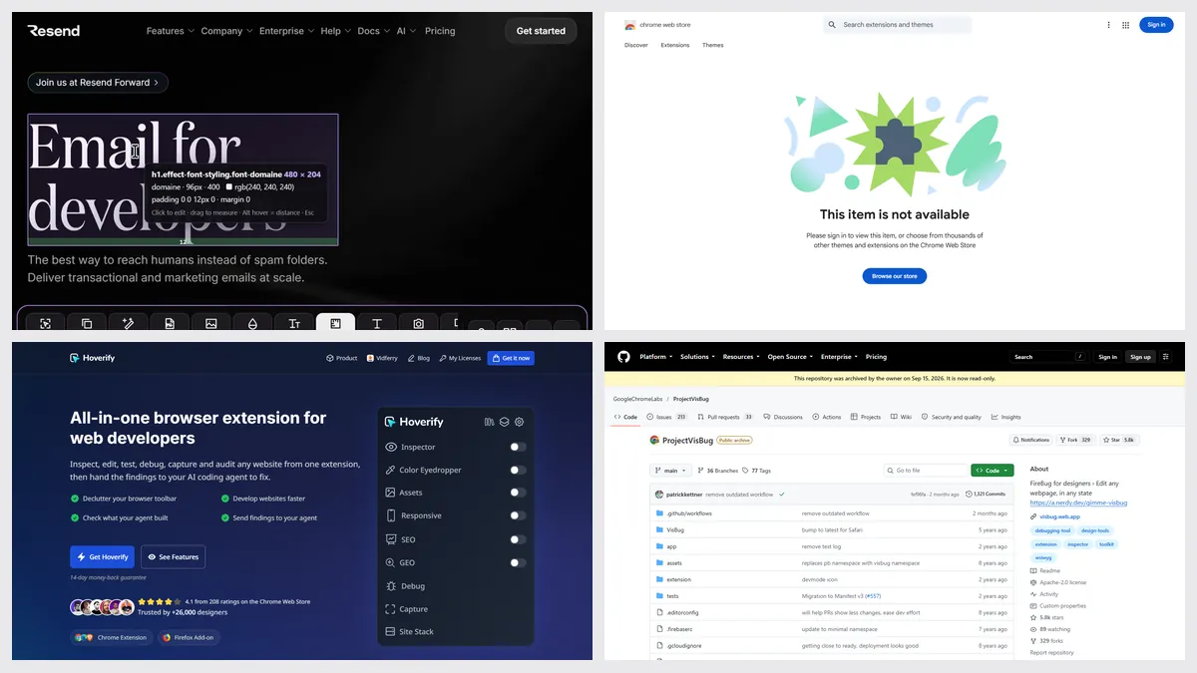
Task: Click the See Features button
Action: [173, 557]
